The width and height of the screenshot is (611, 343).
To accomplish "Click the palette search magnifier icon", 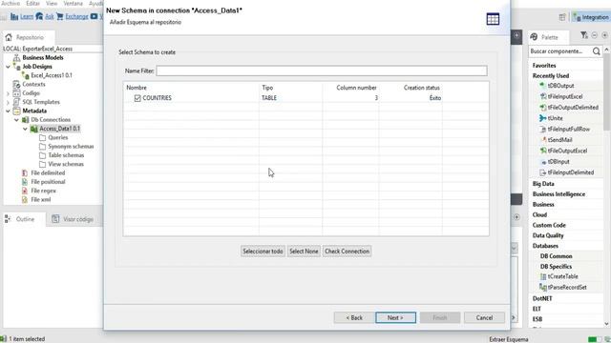I will click(x=596, y=51).
